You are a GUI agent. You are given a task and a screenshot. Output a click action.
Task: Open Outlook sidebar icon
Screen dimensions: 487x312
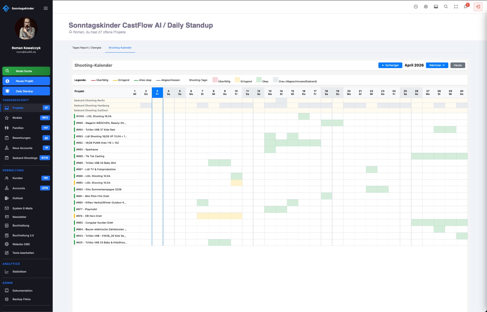[7, 198]
